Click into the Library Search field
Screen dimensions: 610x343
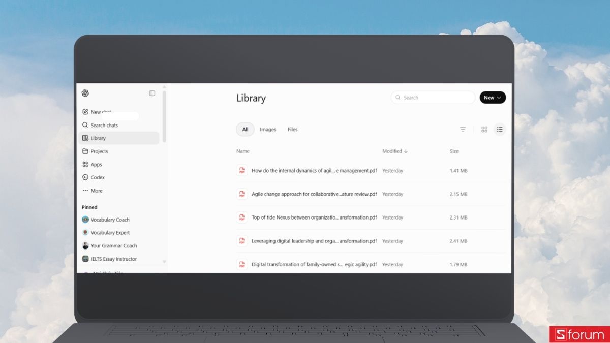point(433,98)
